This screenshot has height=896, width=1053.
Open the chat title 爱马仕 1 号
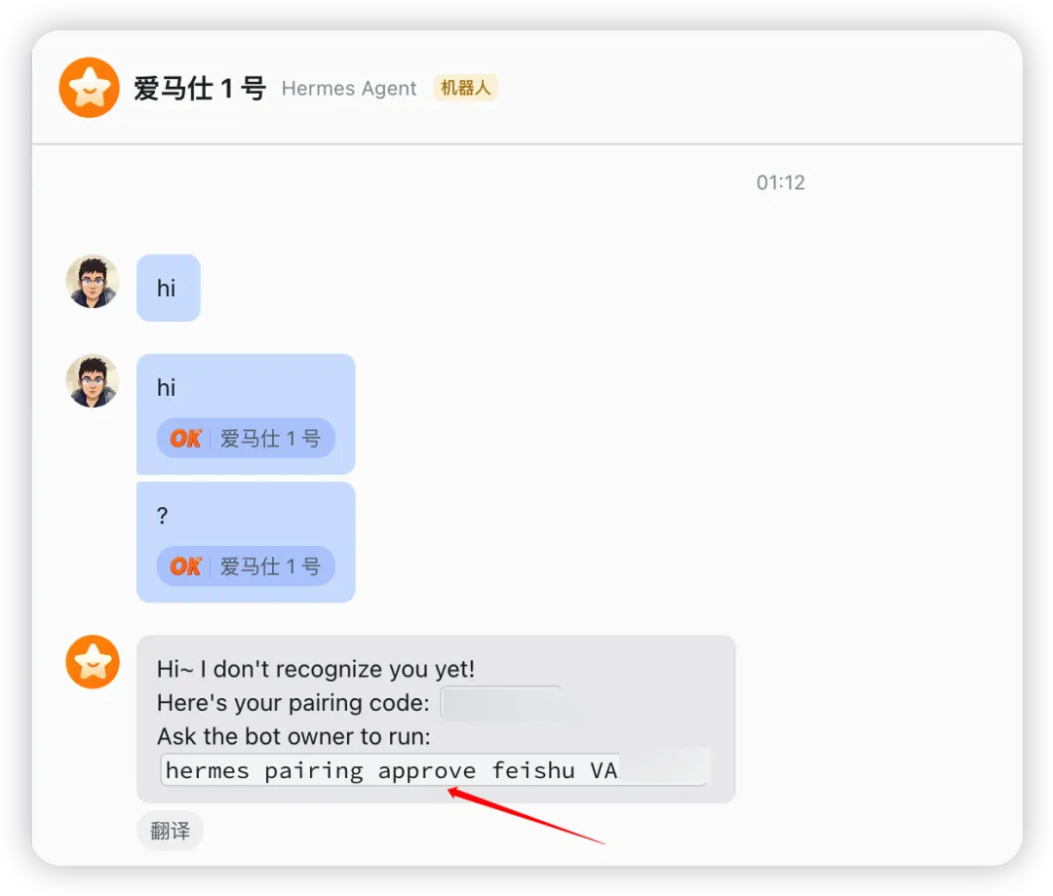tap(200, 88)
